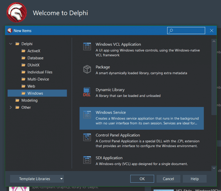
Task: Click the DUnitX folder icon
Action: [23, 65]
